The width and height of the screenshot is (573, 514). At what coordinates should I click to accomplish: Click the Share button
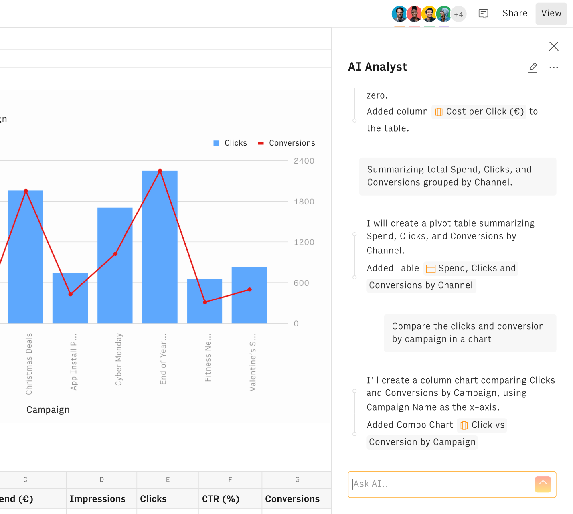pyautogui.click(x=514, y=14)
